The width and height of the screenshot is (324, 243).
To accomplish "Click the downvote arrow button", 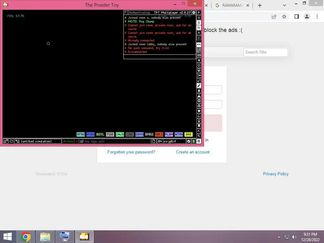I will [x=77, y=141].
